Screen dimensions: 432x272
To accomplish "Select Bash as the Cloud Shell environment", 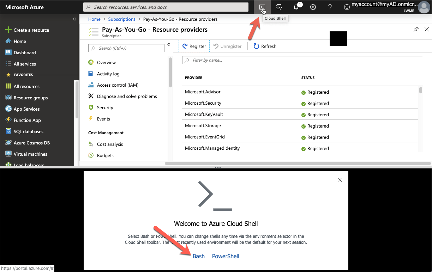I will (x=198, y=256).
